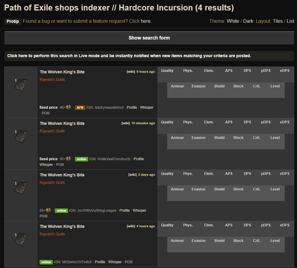Image resolution: width=297 pixels, height=268 pixels.
Task: Click item title in the 9 hours ago listing
Action: tap(62, 72)
